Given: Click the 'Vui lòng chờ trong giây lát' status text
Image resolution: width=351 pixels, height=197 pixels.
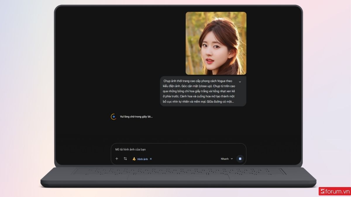Looking at the screenshot, I should tap(136, 117).
